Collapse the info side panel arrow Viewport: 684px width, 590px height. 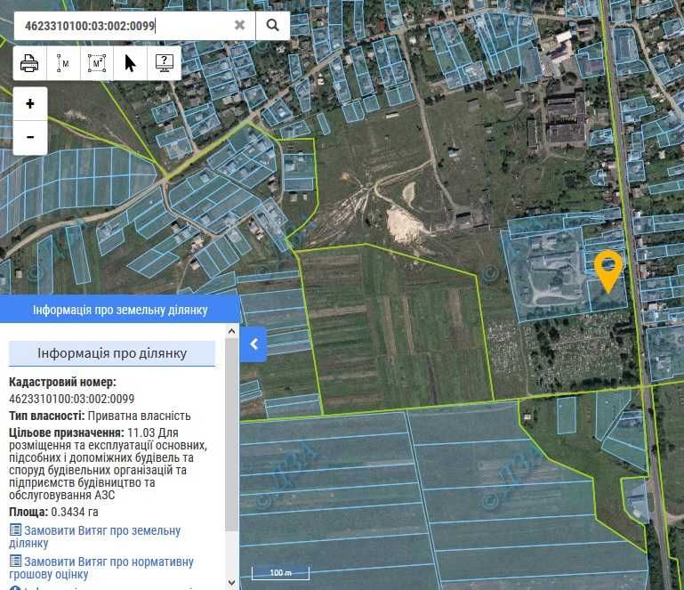point(253,344)
